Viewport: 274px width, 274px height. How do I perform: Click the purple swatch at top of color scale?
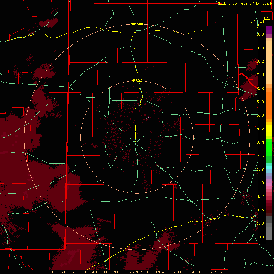click(269, 30)
